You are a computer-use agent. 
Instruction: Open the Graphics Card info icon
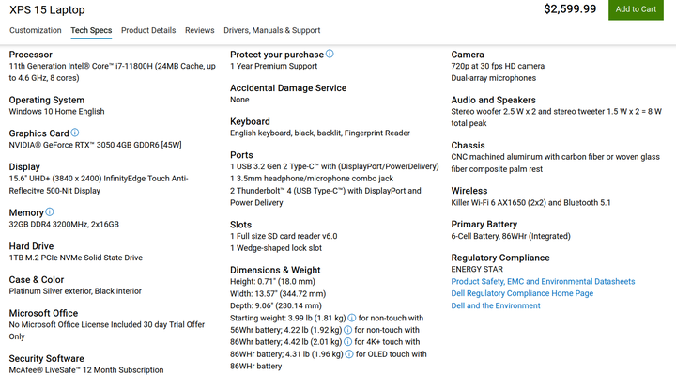tap(74, 133)
